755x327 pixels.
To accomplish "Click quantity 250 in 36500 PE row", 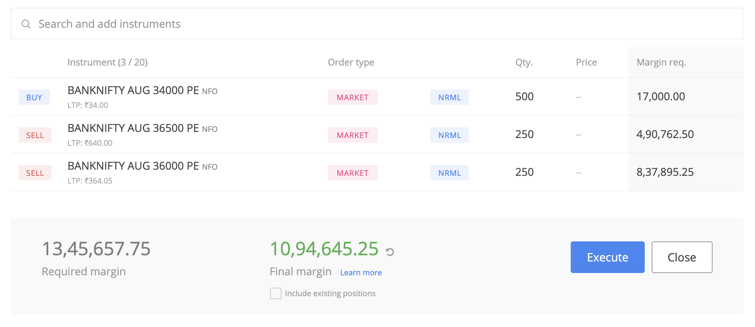I will (524, 134).
